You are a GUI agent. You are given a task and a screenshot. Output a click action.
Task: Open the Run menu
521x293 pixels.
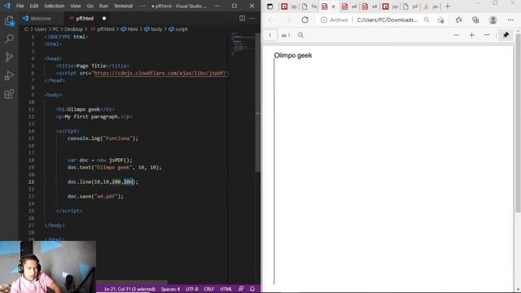103,6
